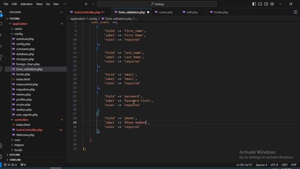This screenshot has height=169, width=300.
Task: Go forward with the right arrow
Action: [x=93, y=4]
